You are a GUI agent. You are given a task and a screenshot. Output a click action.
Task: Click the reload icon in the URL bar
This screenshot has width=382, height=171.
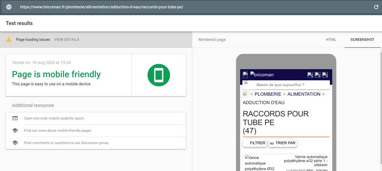coord(376,7)
